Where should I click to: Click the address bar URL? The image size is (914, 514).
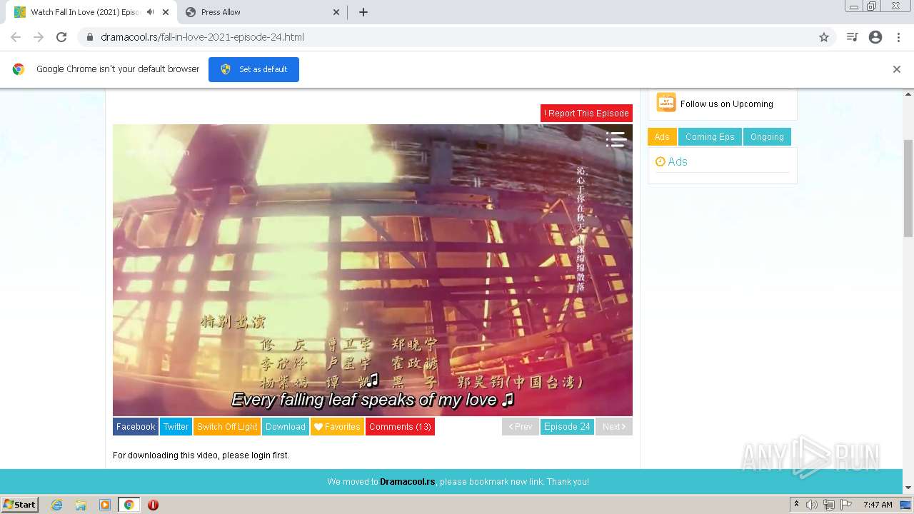pyautogui.click(x=202, y=37)
